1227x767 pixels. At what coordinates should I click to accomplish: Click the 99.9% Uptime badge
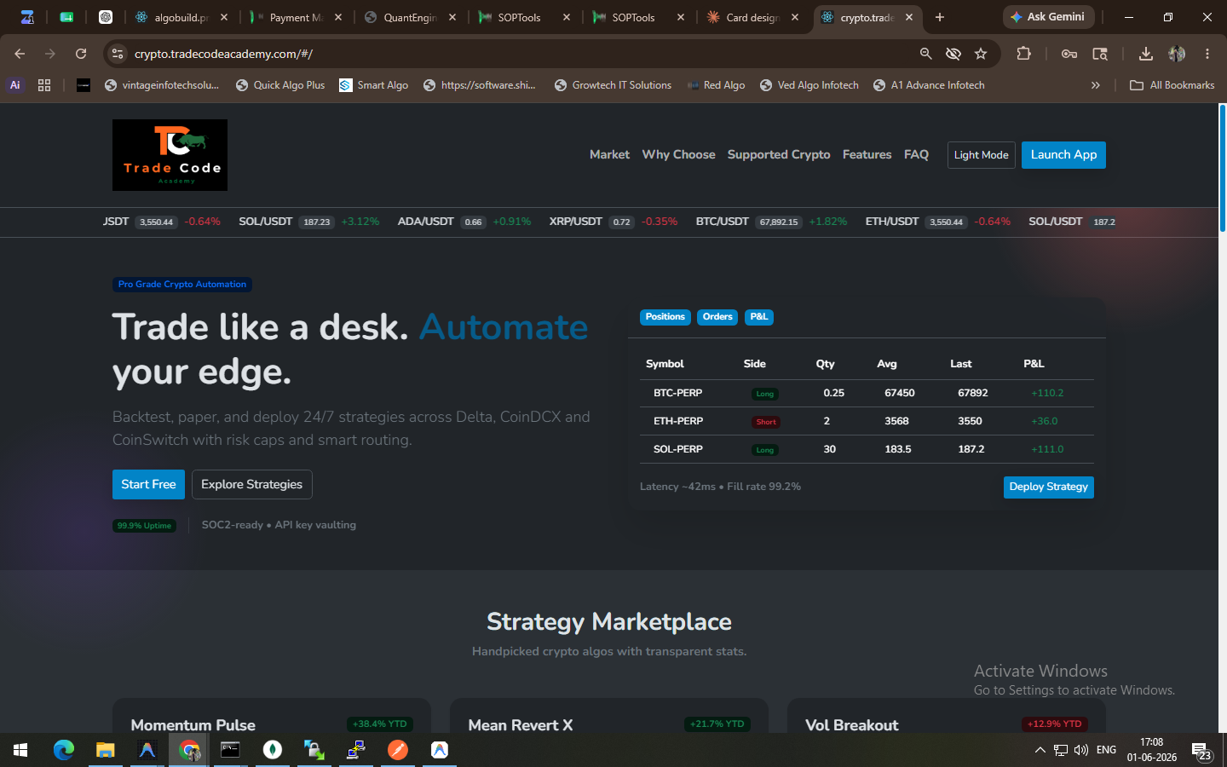tap(144, 526)
